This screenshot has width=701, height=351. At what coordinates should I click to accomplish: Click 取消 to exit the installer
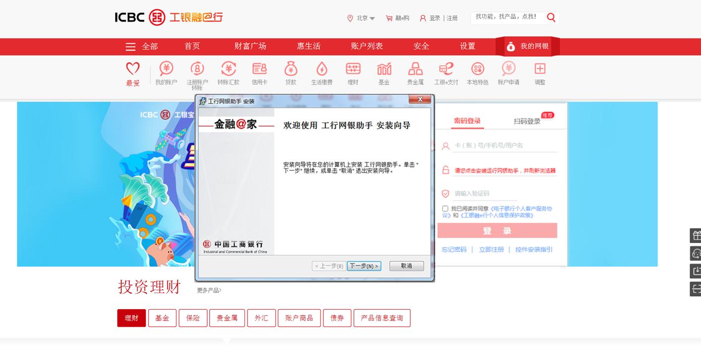point(406,266)
